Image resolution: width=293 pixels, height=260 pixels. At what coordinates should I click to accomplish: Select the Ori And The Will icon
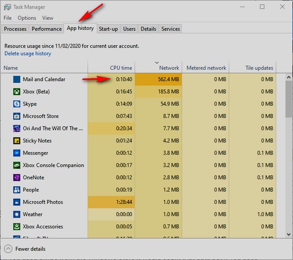[x=17, y=128]
